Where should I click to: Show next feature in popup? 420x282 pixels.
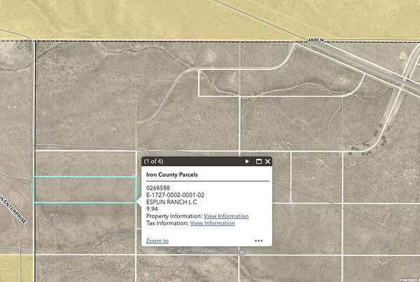coord(247,162)
